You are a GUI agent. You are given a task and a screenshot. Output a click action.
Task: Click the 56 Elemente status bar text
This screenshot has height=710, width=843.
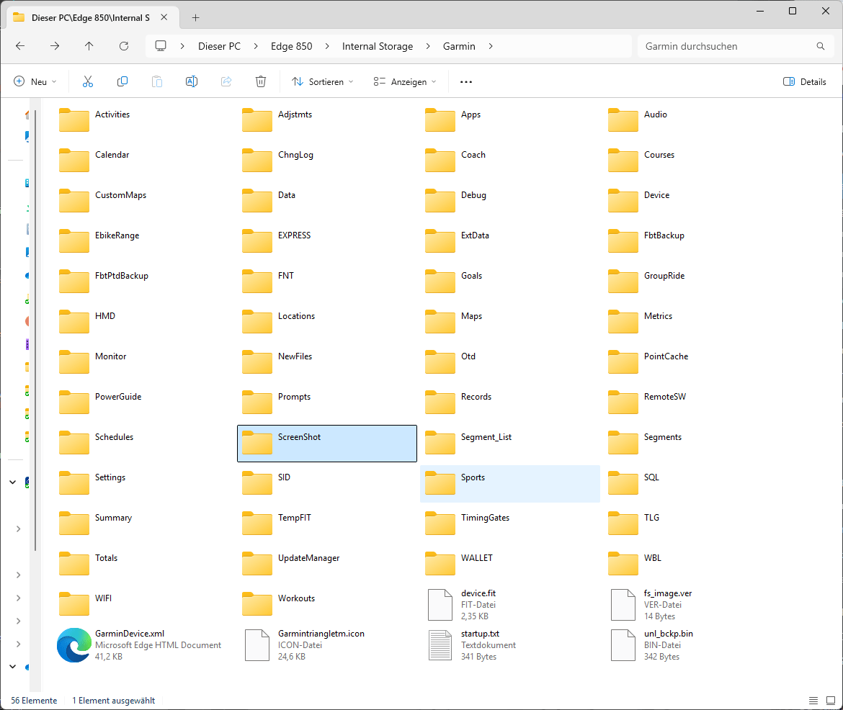(x=34, y=701)
